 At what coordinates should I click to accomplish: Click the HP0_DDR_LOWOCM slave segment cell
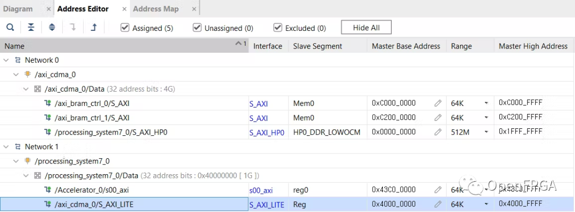(327, 132)
